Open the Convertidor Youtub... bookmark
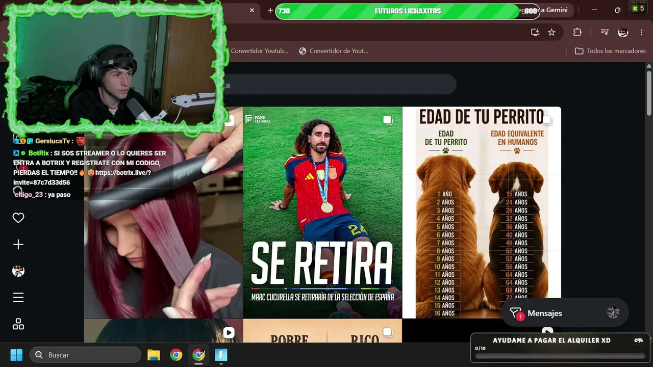The width and height of the screenshot is (653, 367). pyautogui.click(x=259, y=51)
